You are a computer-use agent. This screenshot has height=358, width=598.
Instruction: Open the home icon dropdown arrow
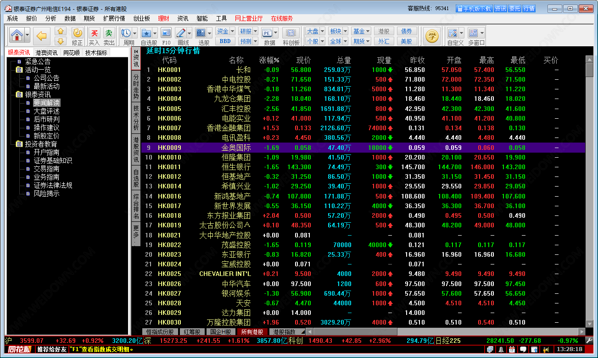[28, 35]
